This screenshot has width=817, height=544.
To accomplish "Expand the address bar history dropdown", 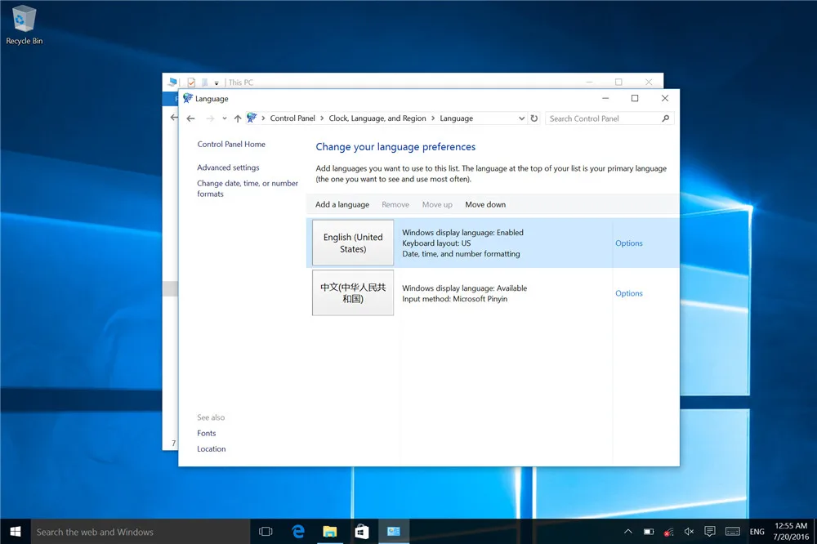I will point(522,118).
